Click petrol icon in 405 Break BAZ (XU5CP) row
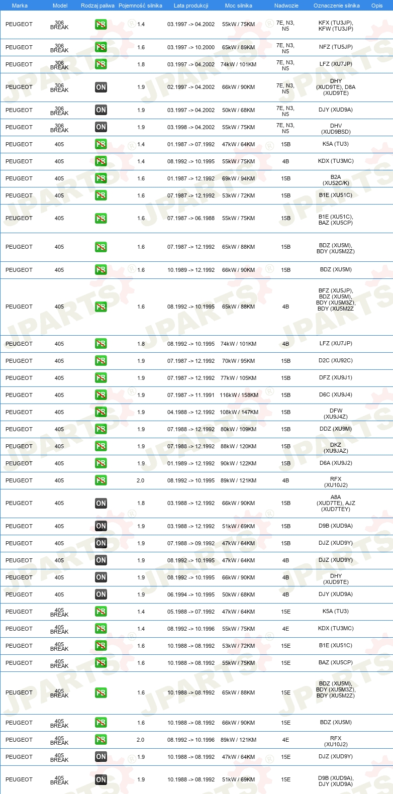393x794 pixels. coord(101,663)
